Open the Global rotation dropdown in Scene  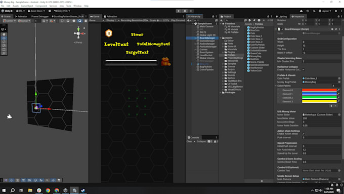(x=24, y=21)
